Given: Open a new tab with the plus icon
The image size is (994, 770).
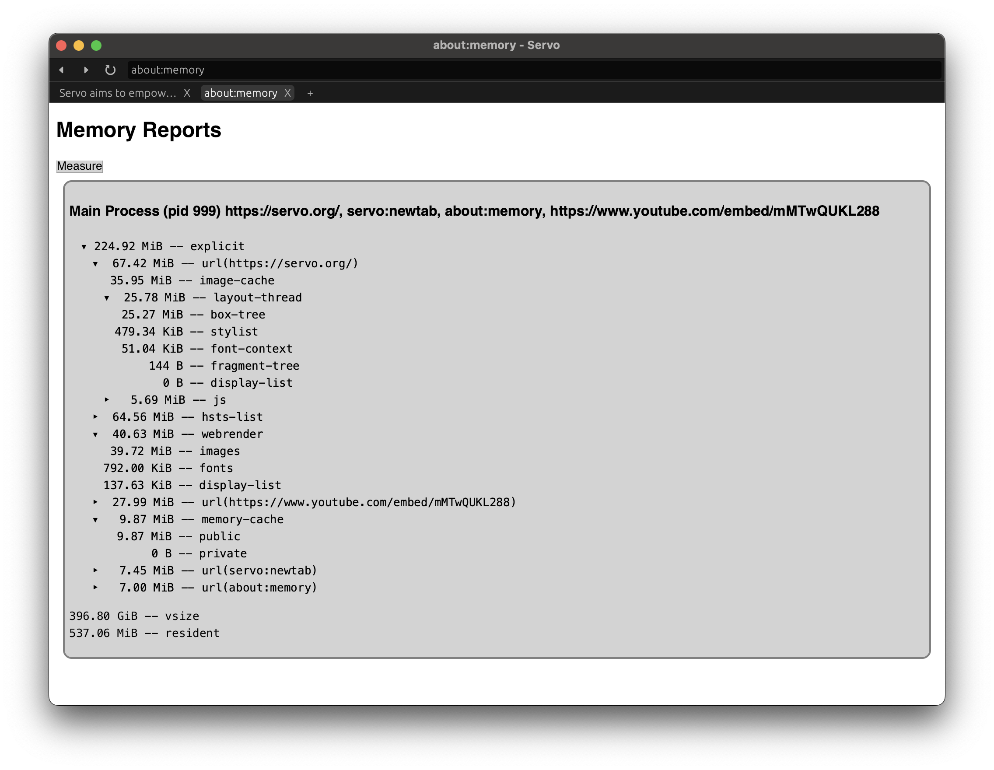Looking at the screenshot, I should (x=310, y=93).
